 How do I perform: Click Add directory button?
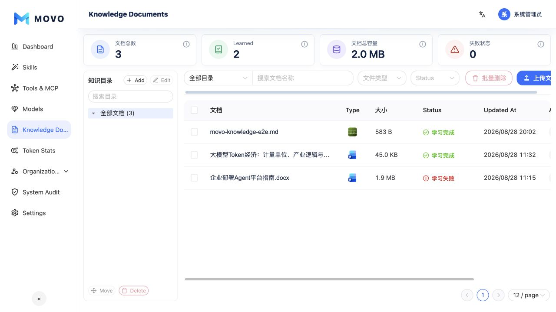[x=136, y=80]
